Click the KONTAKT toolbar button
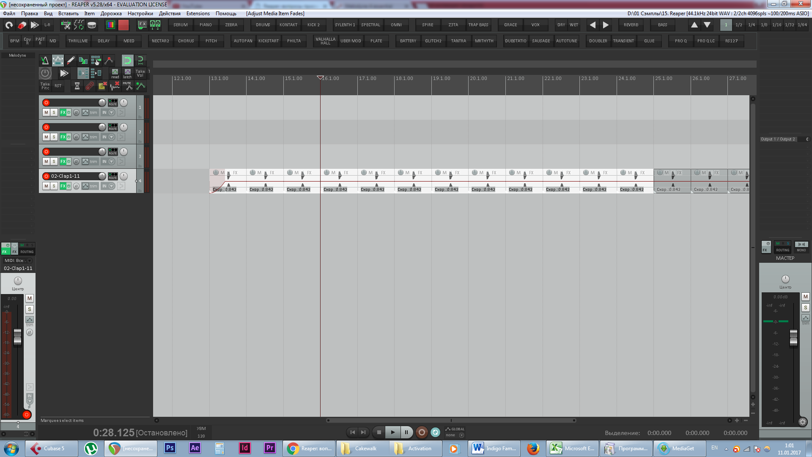This screenshot has width=812, height=457. [288, 25]
